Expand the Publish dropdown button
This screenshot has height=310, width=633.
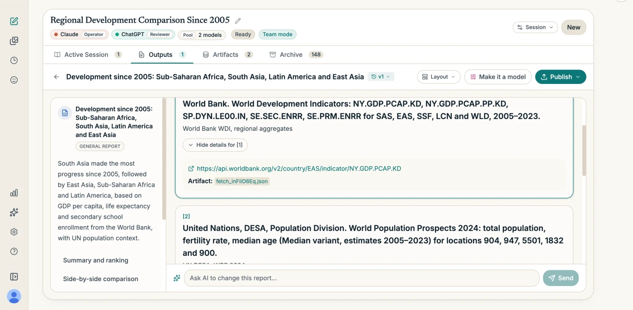(561, 77)
